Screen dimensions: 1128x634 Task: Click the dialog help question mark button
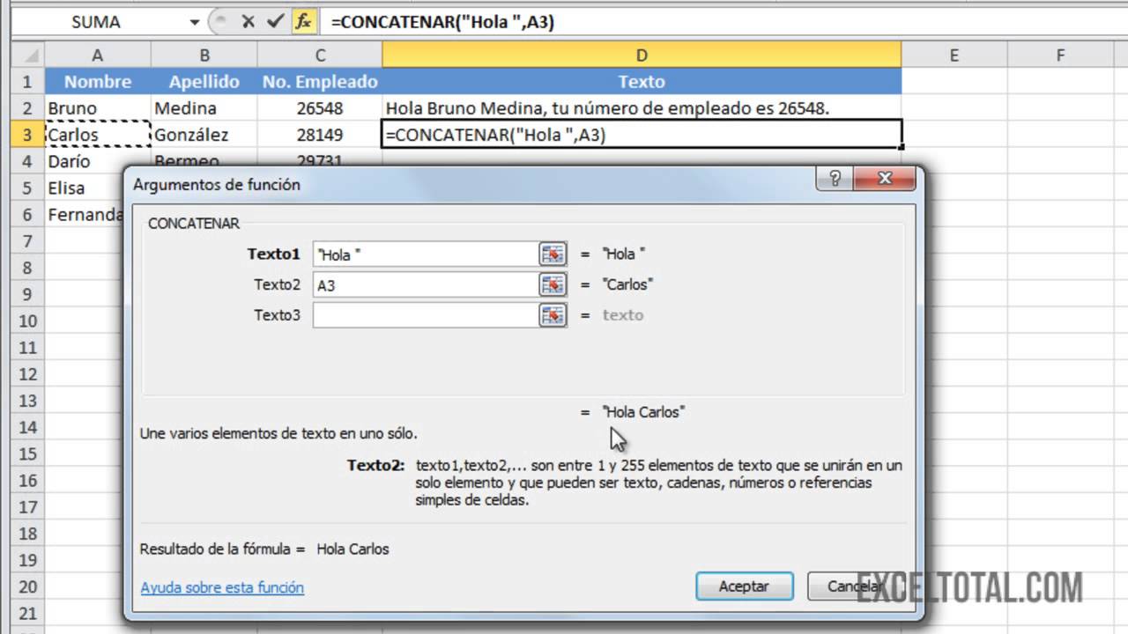835,179
